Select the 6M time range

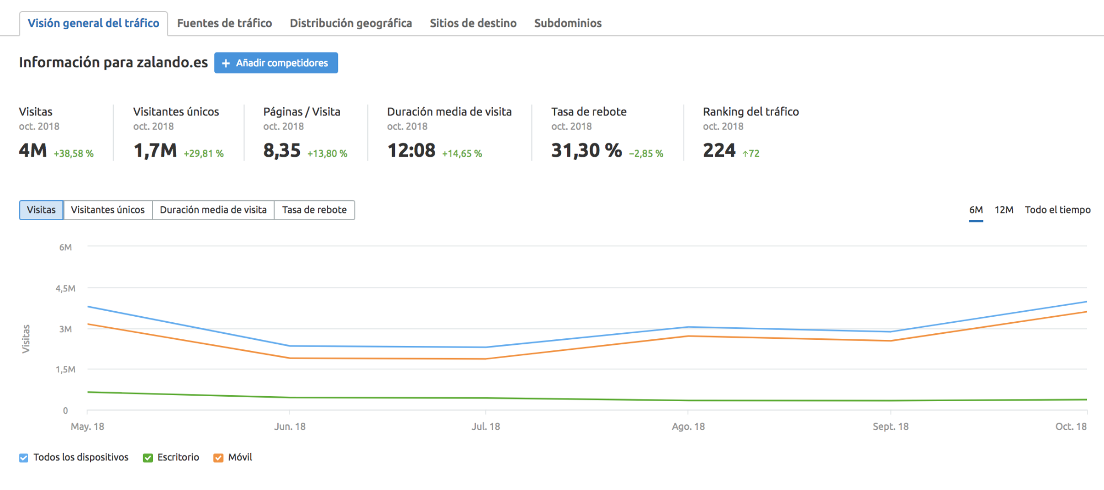[976, 210]
